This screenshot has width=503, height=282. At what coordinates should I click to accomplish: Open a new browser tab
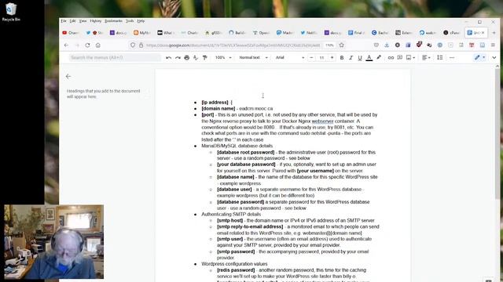tap(494, 33)
